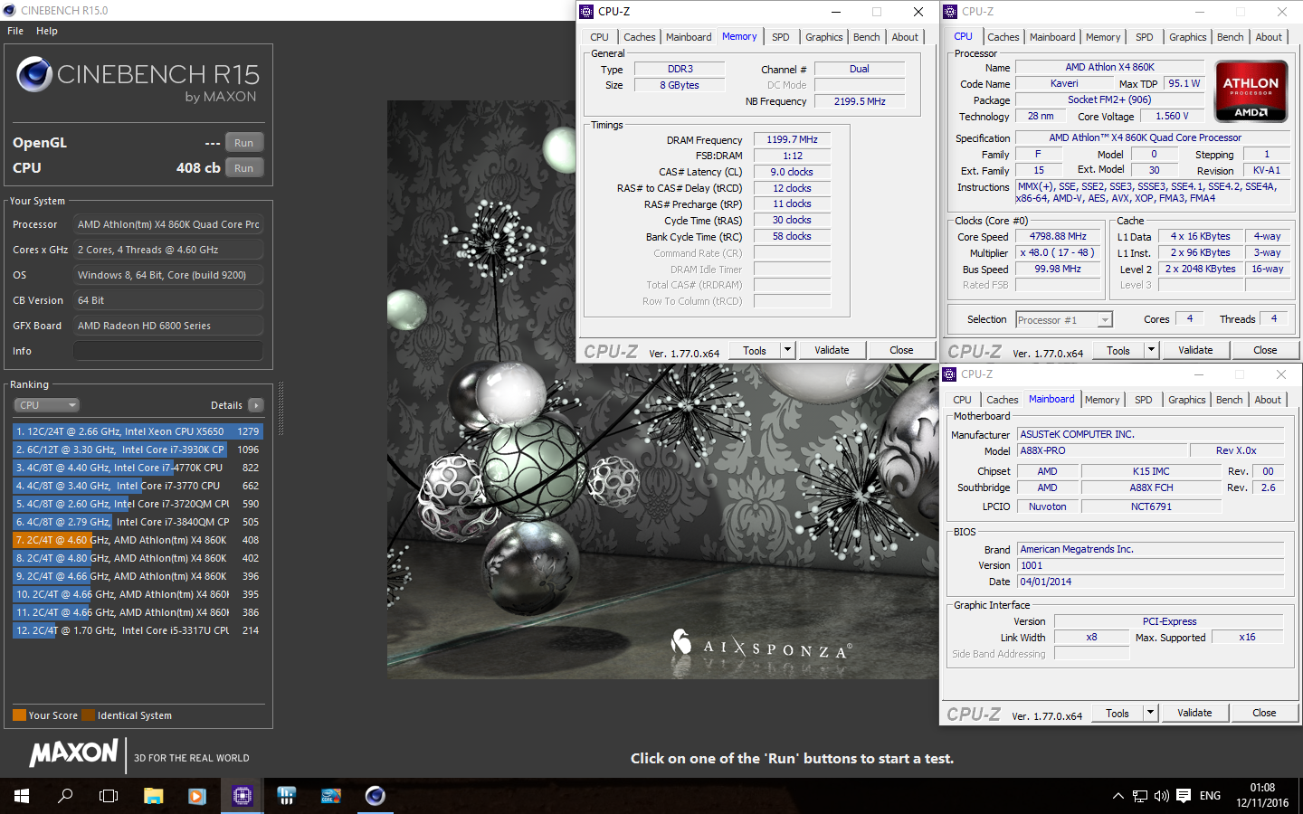Click Close button in Memory CPU-Z window
Screen dimensions: 1303x814
901,350
